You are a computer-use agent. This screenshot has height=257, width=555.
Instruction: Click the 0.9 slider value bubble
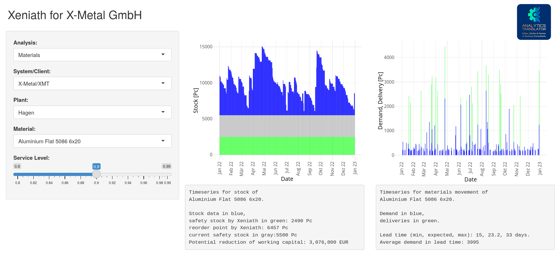97,166
